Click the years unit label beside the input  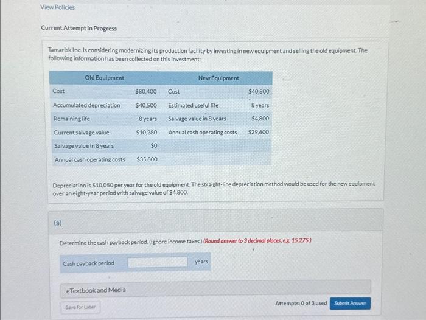(201, 262)
